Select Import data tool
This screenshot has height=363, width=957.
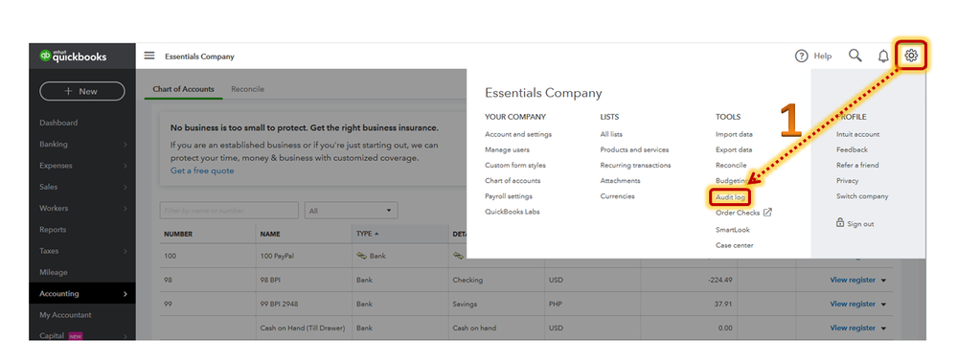click(734, 134)
